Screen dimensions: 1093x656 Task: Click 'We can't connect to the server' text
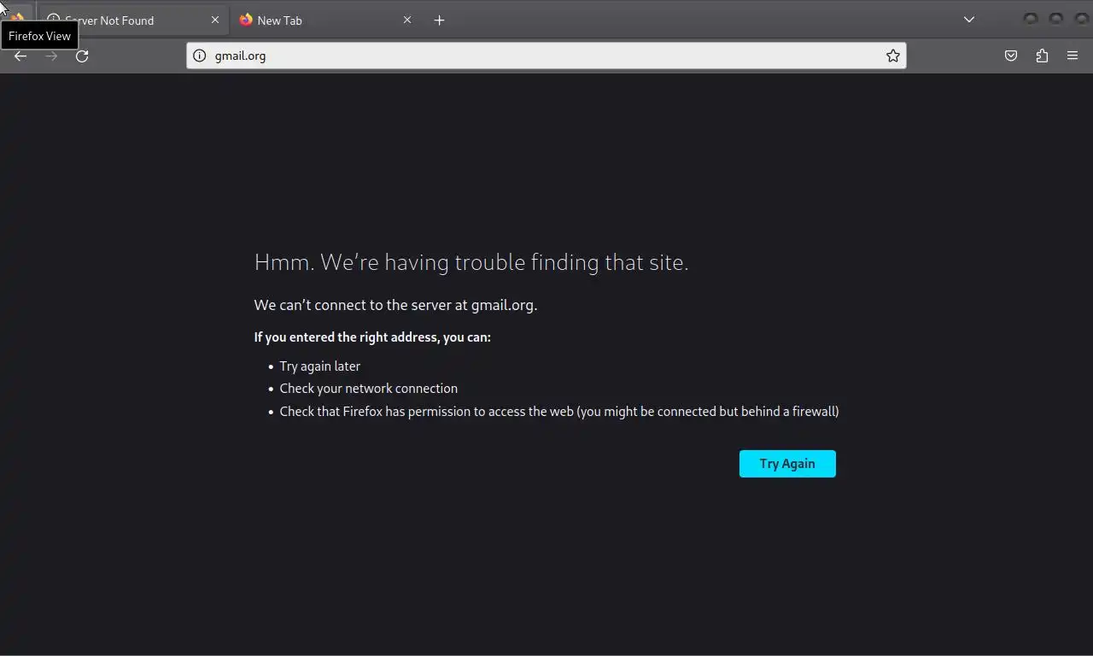pyautogui.click(x=395, y=305)
